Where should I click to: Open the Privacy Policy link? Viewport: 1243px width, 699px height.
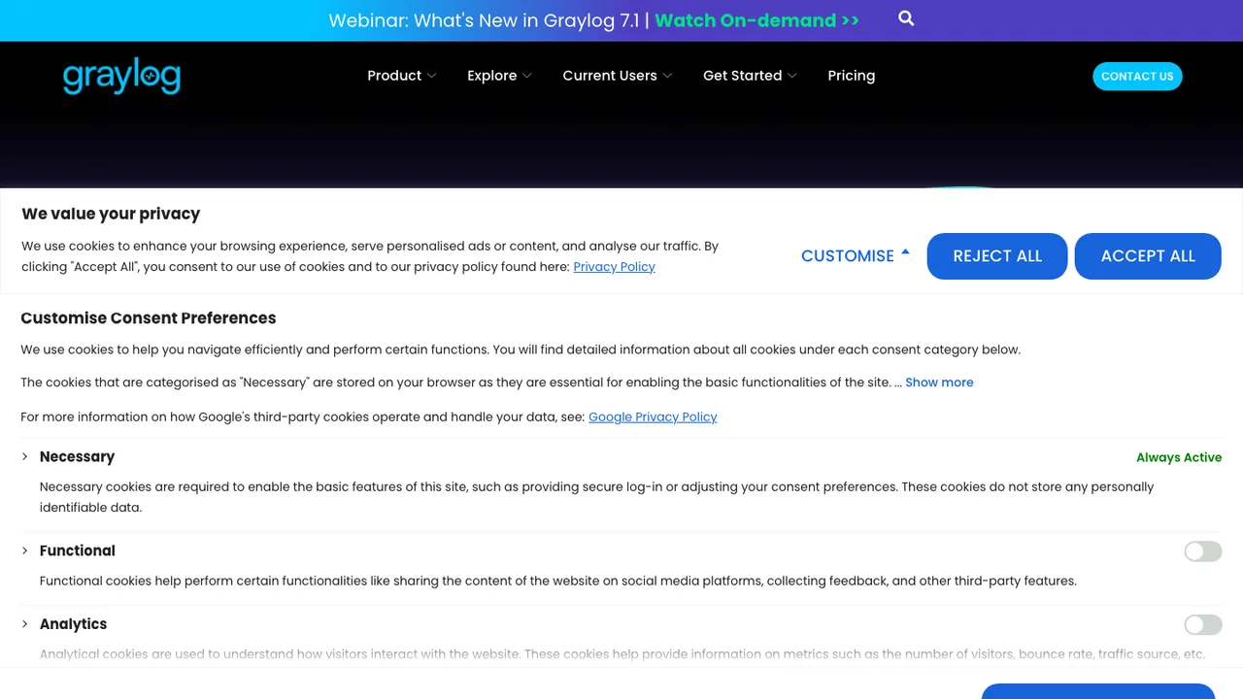click(x=614, y=267)
